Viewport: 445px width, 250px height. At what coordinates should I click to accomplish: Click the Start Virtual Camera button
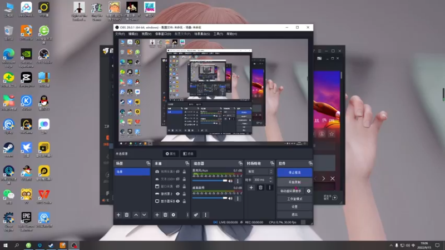coord(291,191)
